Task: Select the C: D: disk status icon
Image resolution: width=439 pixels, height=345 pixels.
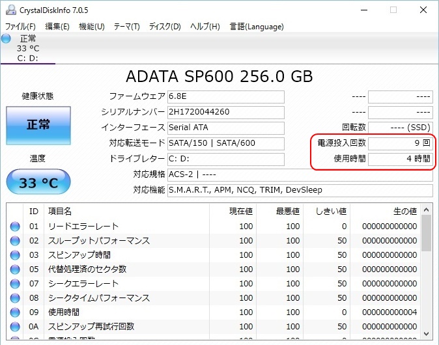Action: [x=7, y=39]
